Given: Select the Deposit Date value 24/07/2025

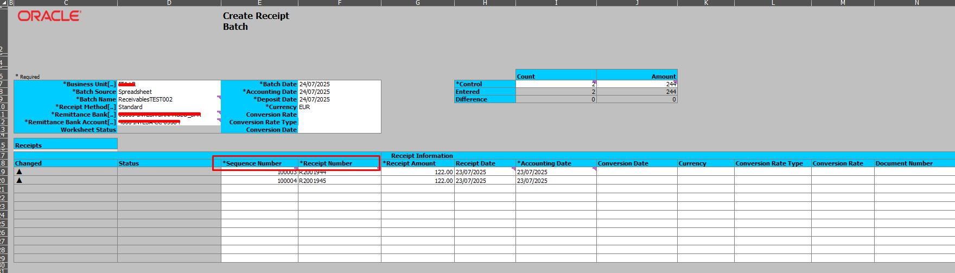Looking at the screenshot, I should [x=340, y=99].
